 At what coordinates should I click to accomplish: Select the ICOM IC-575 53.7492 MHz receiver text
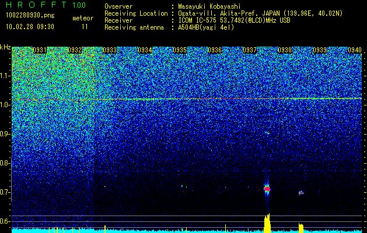pyautogui.click(x=235, y=20)
